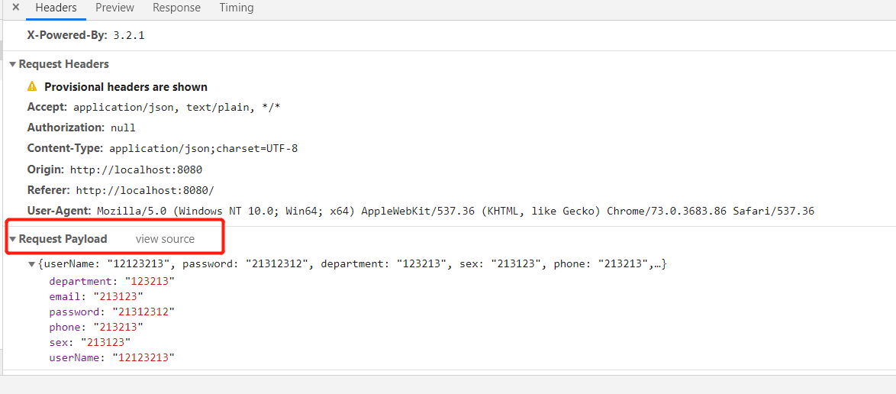Click the Origin header localhost URL
This screenshot has width=896, height=394.
click(136, 170)
